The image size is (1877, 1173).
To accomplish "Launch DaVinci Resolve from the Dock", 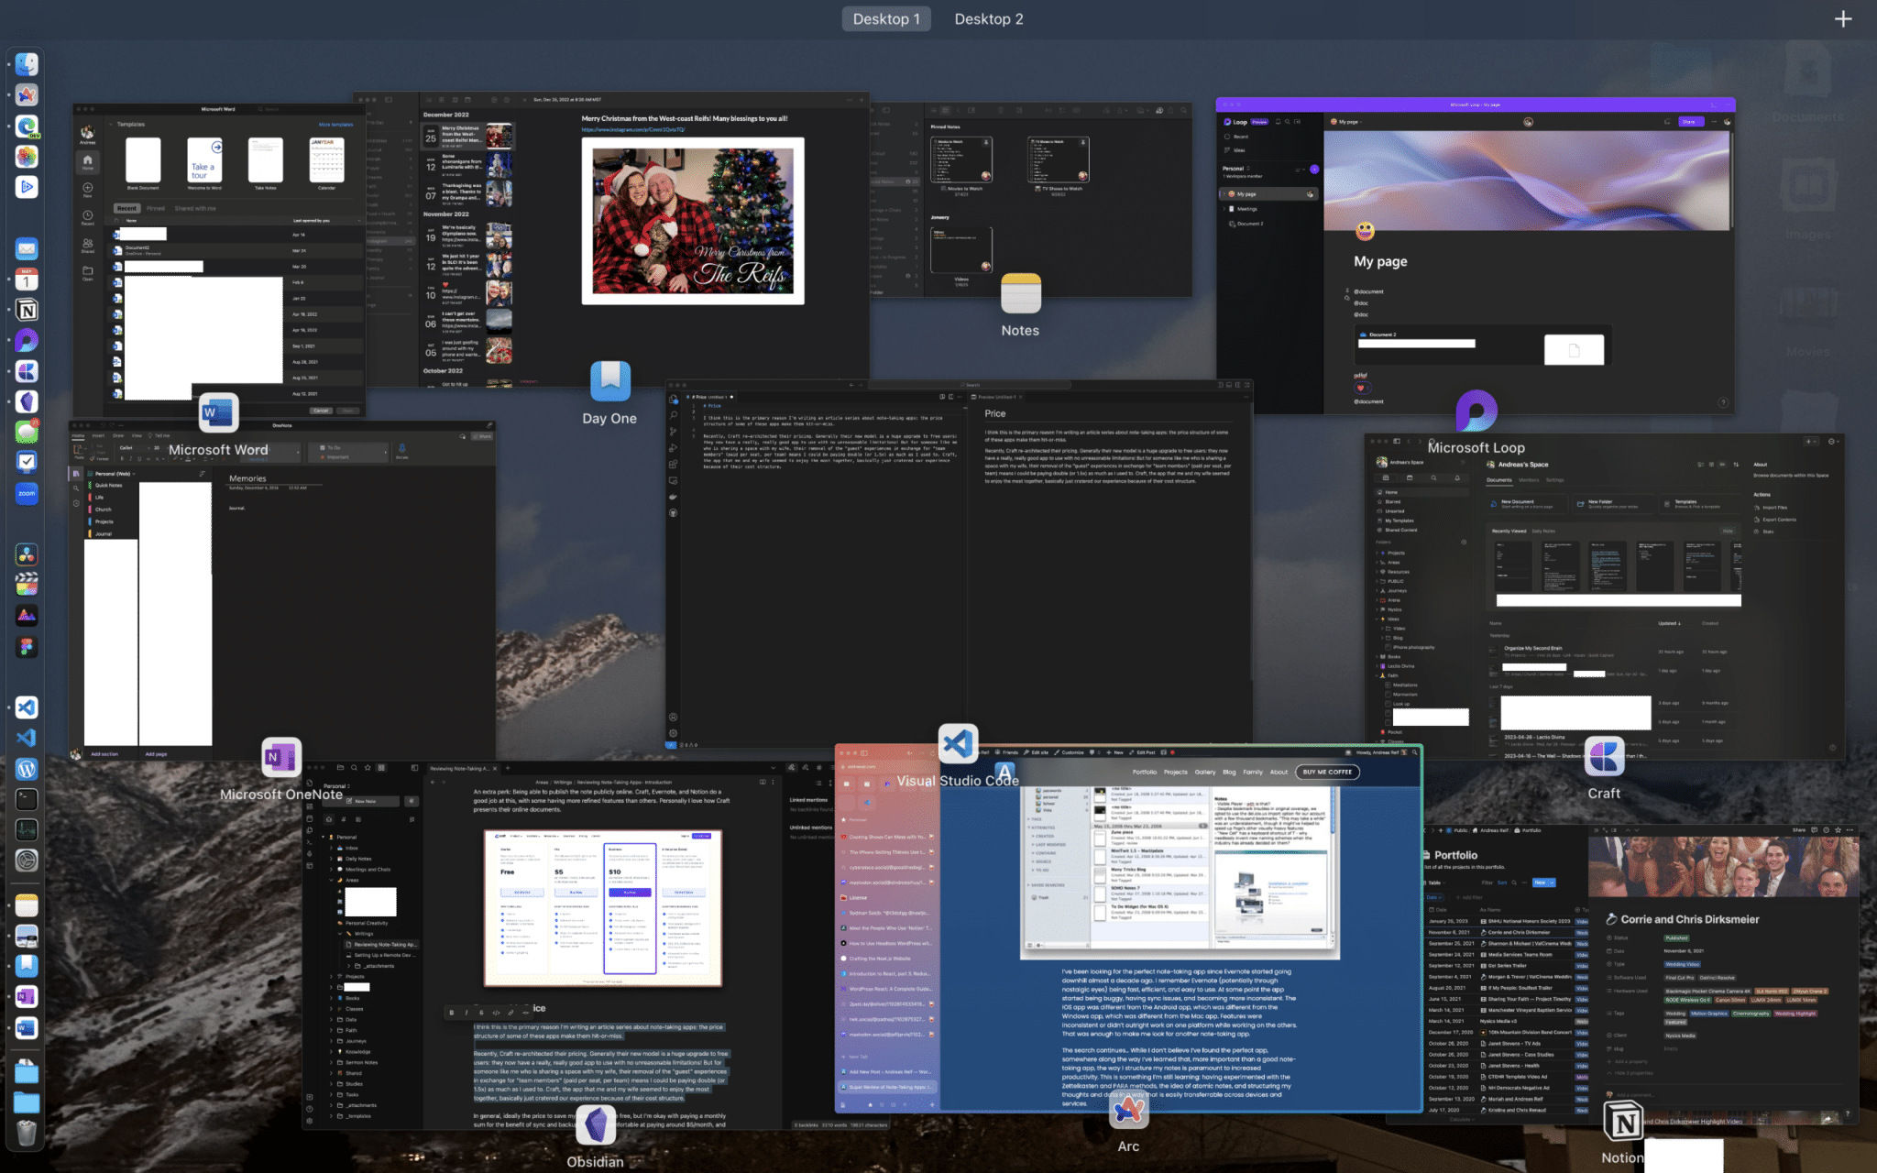I will [27, 554].
